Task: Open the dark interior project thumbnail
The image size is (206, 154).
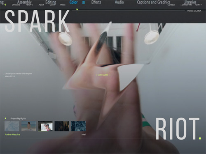Action: pyautogui.click(x=62, y=126)
